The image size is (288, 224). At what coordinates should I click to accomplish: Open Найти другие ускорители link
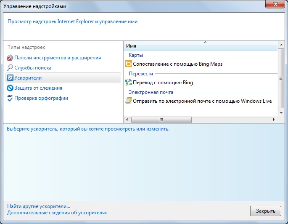tap(39, 206)
